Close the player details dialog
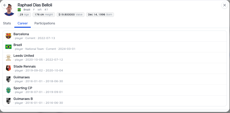 [x=224, y=5]
